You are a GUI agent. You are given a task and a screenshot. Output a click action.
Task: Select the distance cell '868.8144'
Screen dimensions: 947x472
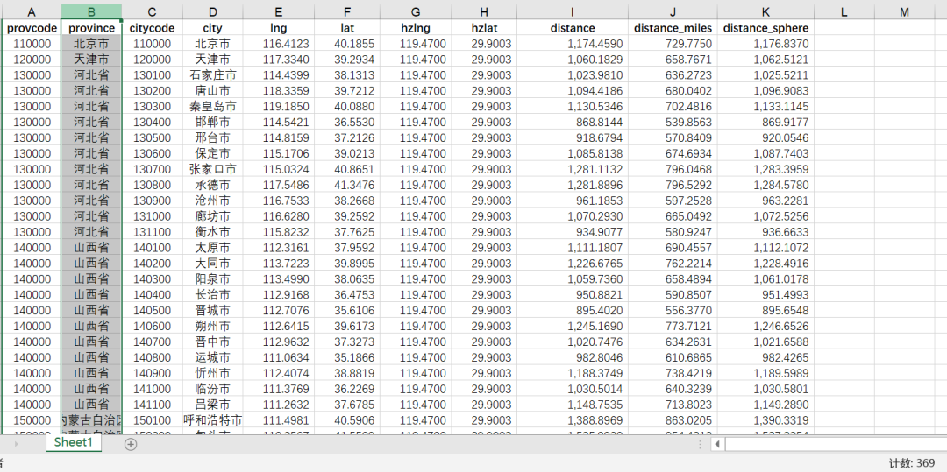572,122
